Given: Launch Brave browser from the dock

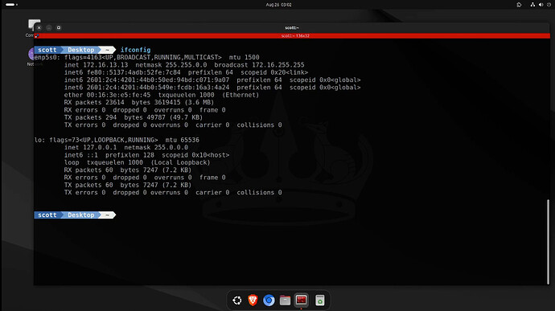Looking at the screenshot, I should coord(253,300).
